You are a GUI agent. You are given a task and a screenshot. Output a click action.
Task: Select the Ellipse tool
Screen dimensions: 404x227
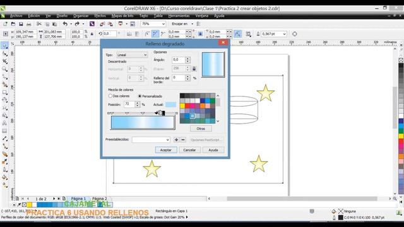click(x=4, y=100)
